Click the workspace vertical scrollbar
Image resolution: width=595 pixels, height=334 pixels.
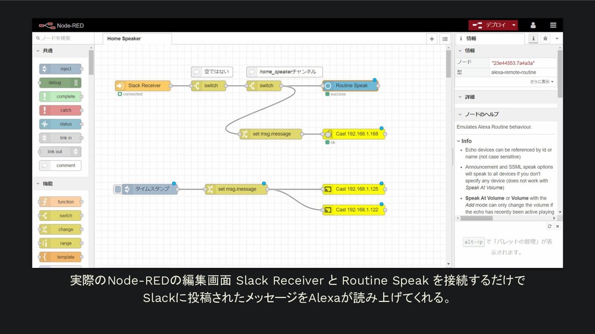pos(449,64)
